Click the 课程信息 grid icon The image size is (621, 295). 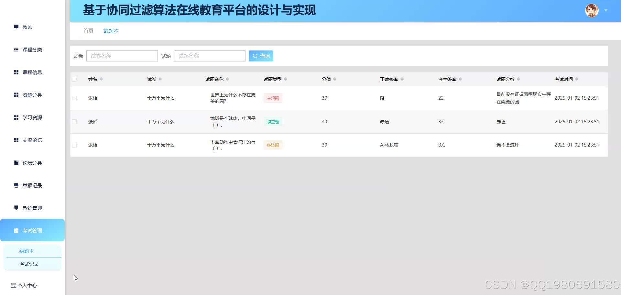[16, 72]
